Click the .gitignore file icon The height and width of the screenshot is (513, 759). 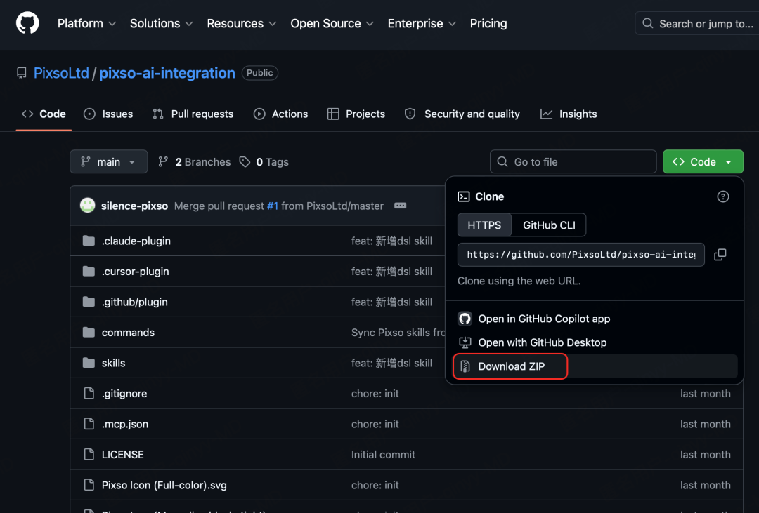pyautogui.click(x=89, y=393)
